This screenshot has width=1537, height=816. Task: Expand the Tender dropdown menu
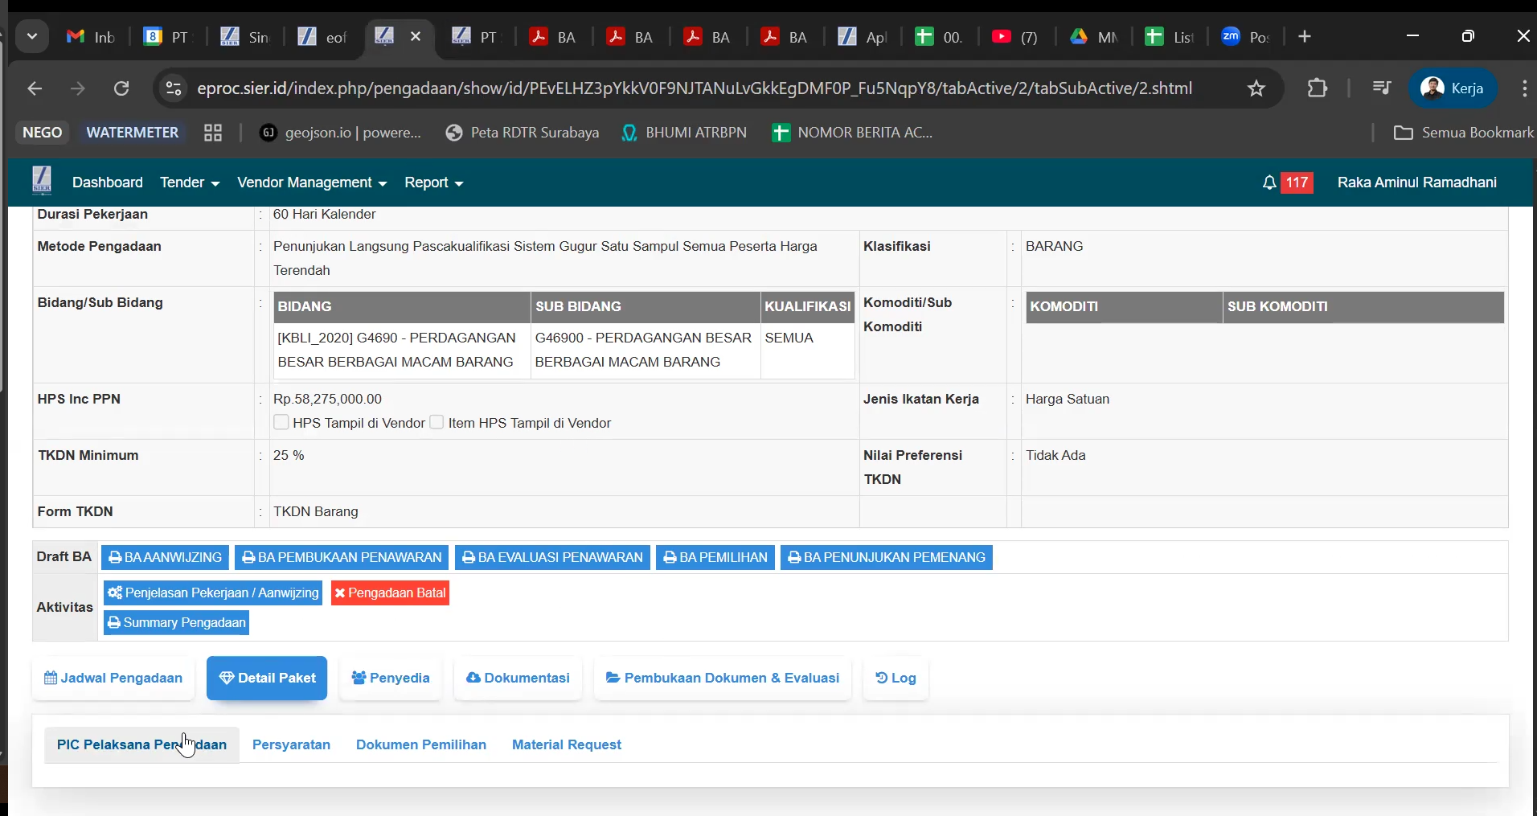pos(190,183)
